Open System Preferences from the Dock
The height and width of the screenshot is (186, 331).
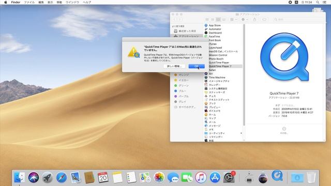tap(229, 177)
